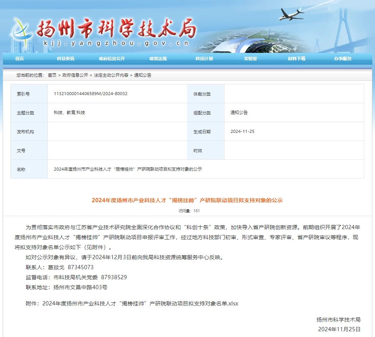375x337 pixels.
Task: Click the contact line 联系人:葛燚戈 87345073
Action: pyautogui.click(x=60, y=267)
